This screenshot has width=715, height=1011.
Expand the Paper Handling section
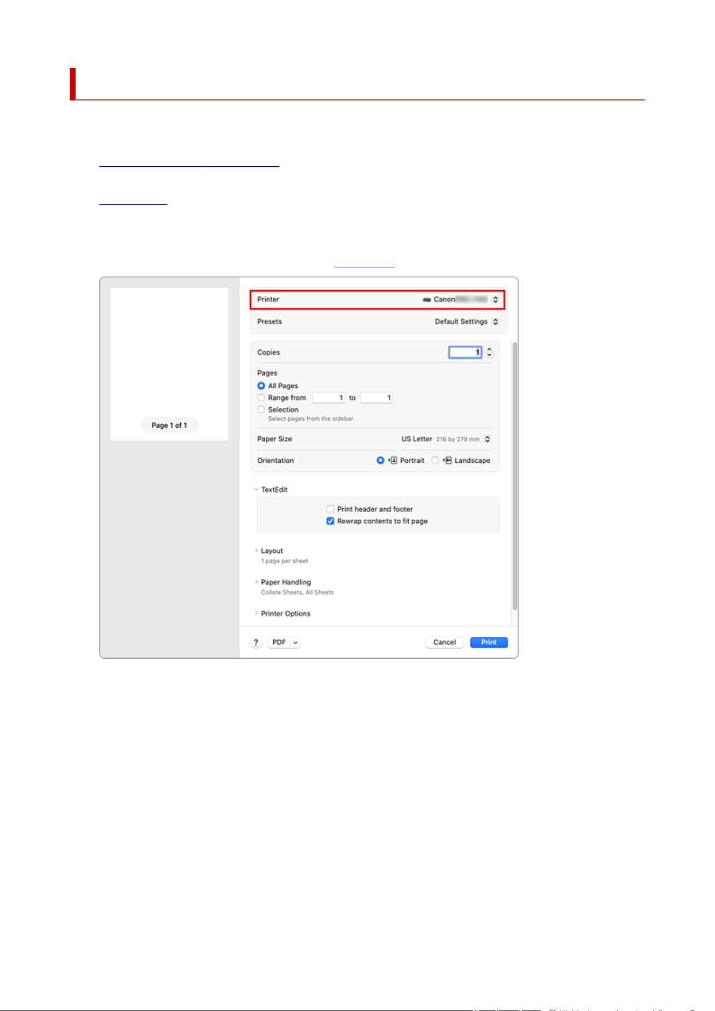tap(256, 582)
